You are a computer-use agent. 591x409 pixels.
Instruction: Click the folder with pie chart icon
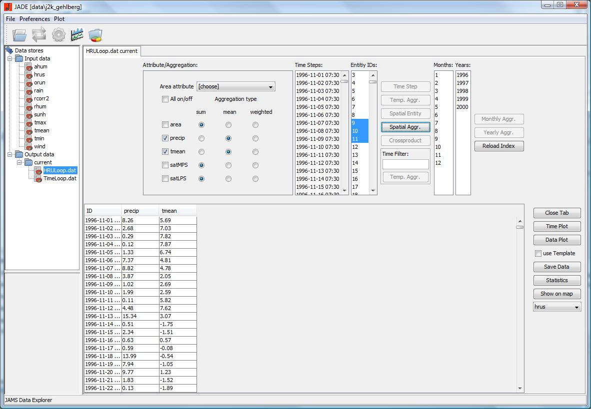[x=95, y=35]
